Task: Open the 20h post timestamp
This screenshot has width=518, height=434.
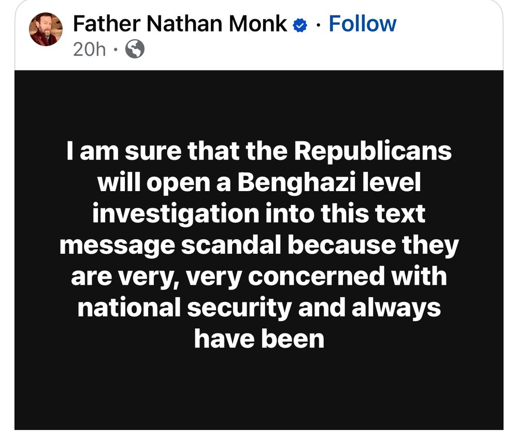Action: pos(90,50)
